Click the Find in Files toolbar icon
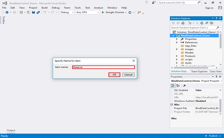 click(x=139, y=12)
